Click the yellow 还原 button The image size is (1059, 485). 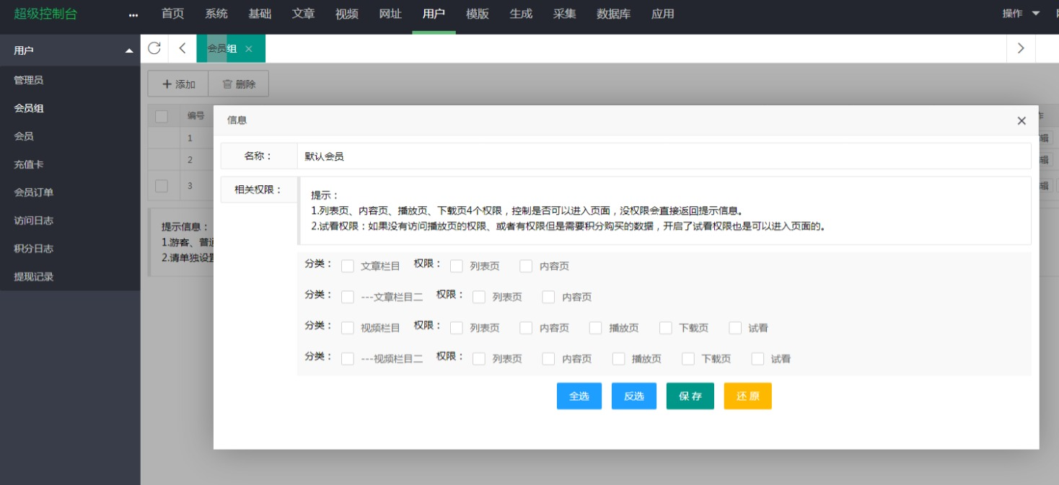pyautogui.click(x=747, y=396)
